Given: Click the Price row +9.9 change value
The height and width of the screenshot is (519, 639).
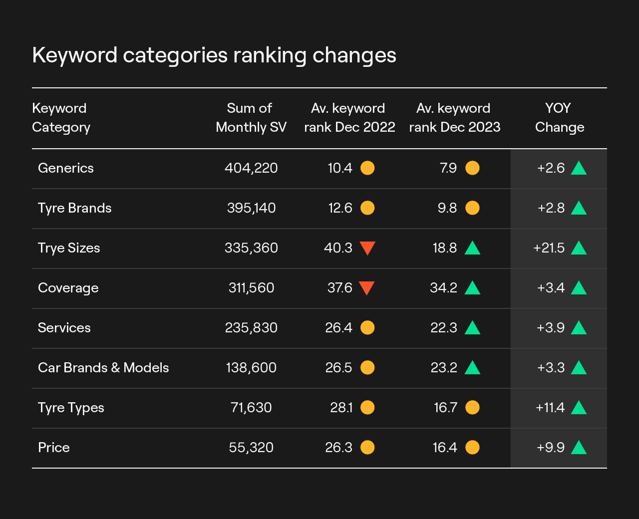Looking at the screenshot, I should [551, 448].
